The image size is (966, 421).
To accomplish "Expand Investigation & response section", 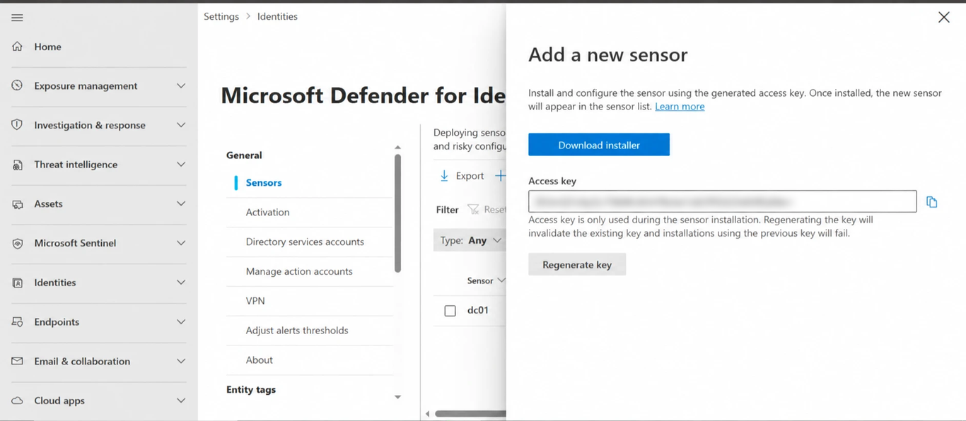I will [181, 125].
